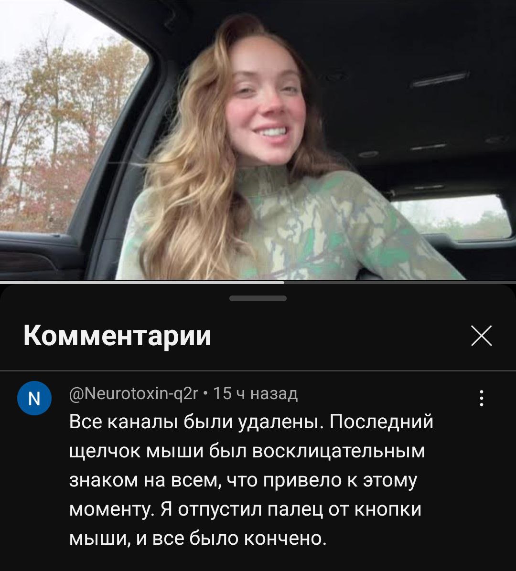Tap the comment line starting 'моменту. Я отпустил'
516x571 pixels.
[x=245, y=509]
